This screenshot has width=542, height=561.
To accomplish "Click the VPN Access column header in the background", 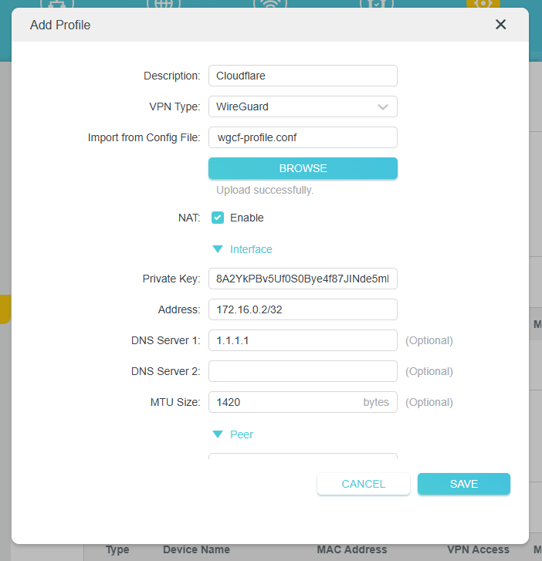I will [478, 549].
